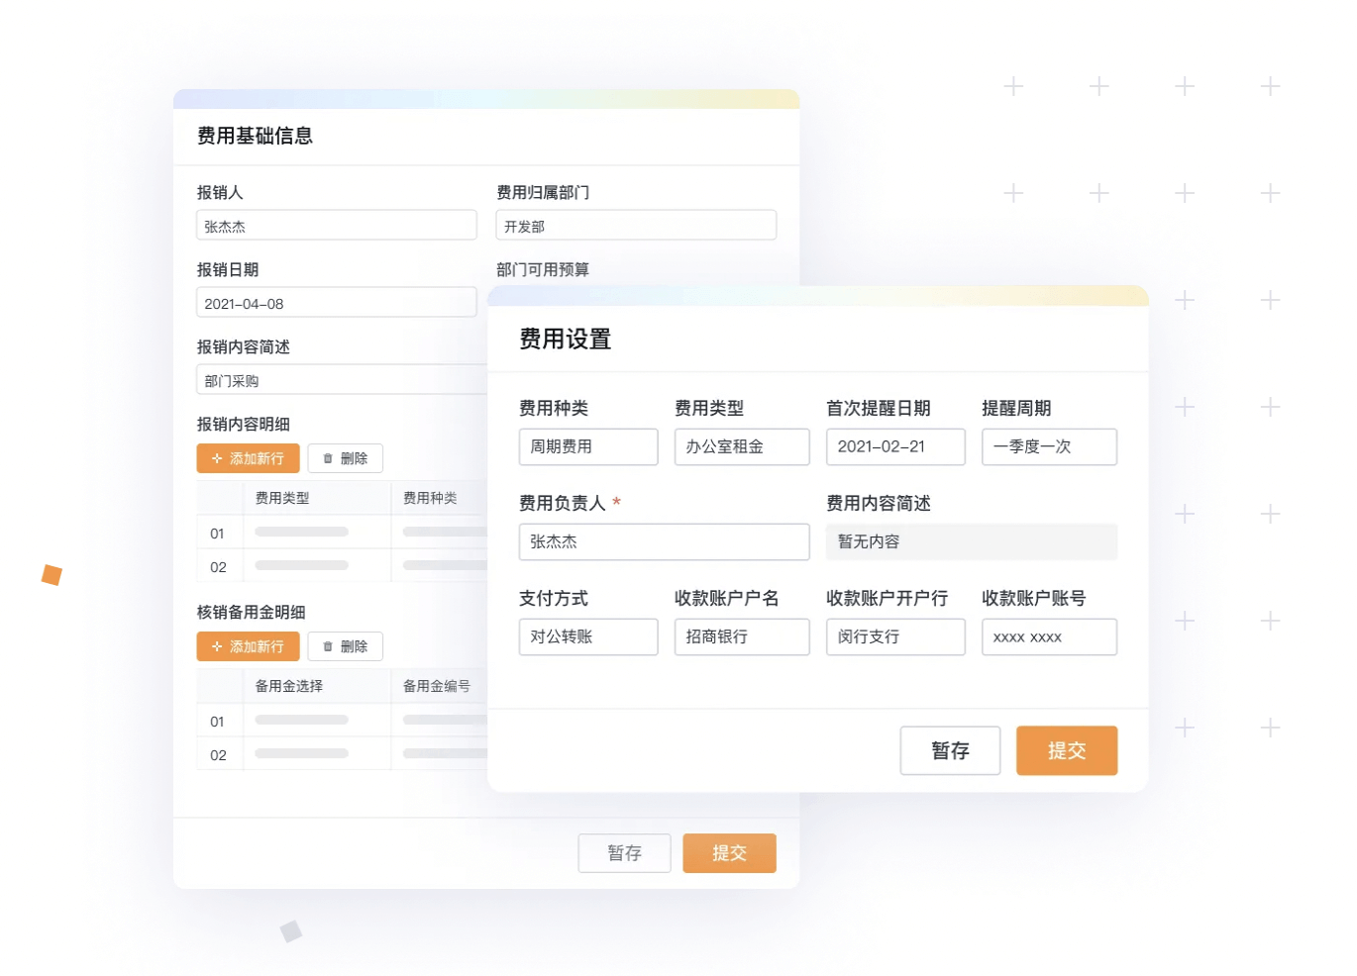Click 提交 in the 费用基础信息 form

(x=728, y=853)
